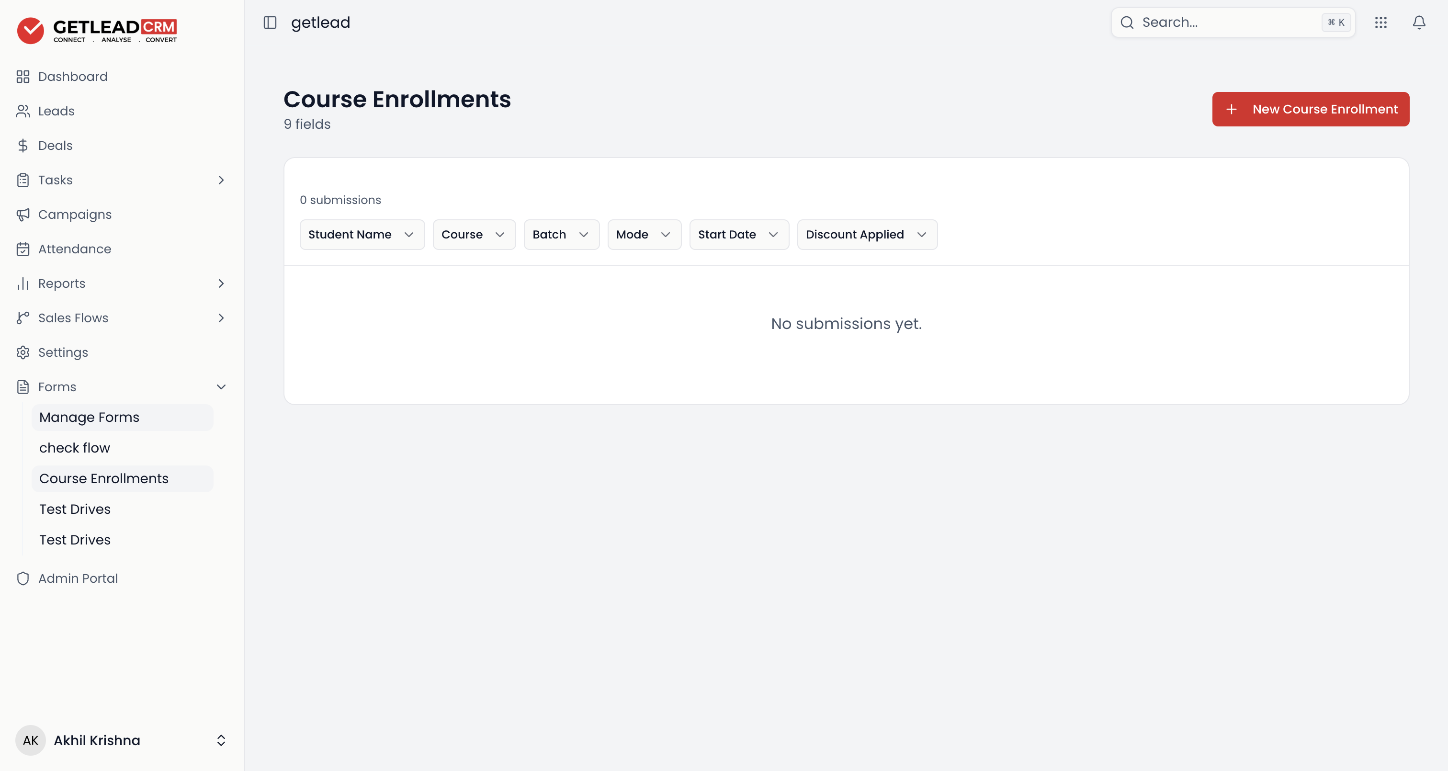Viewport: 1448px width, 771px height.
Task: Click the Search input field
Action: (x=1233, y=23)
